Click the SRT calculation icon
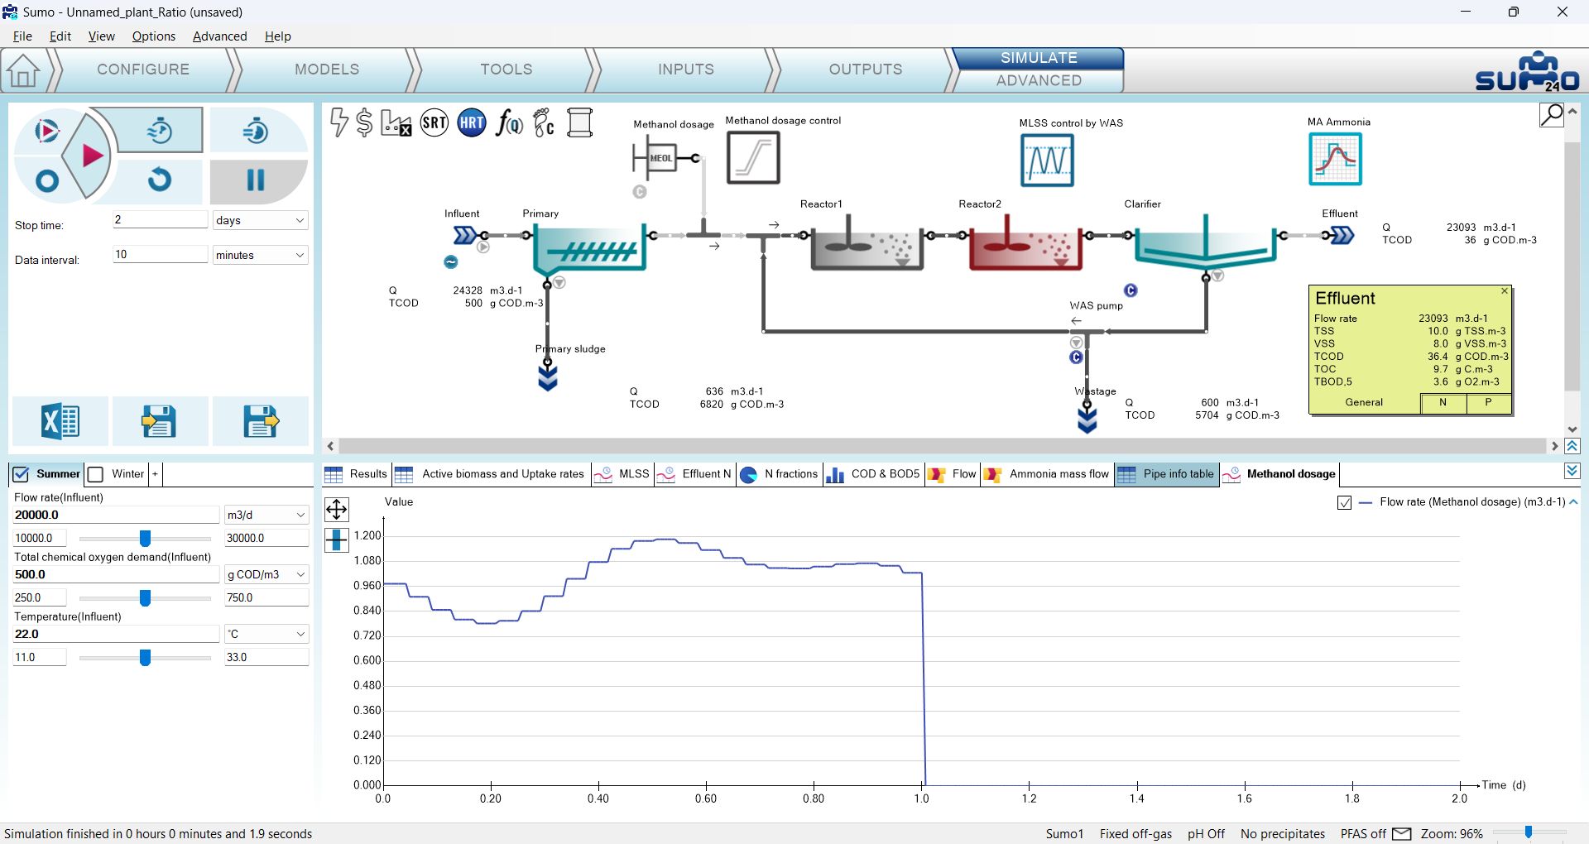 tap(434, 123)
